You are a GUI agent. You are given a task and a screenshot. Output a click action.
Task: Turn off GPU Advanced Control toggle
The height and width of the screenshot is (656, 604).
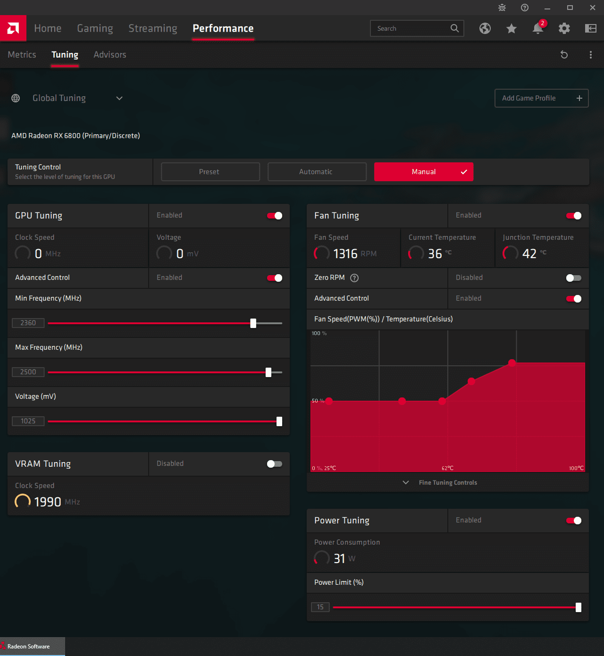[x=275, y=278]
